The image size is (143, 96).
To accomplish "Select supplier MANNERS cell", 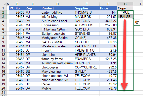I will point(87,17).
